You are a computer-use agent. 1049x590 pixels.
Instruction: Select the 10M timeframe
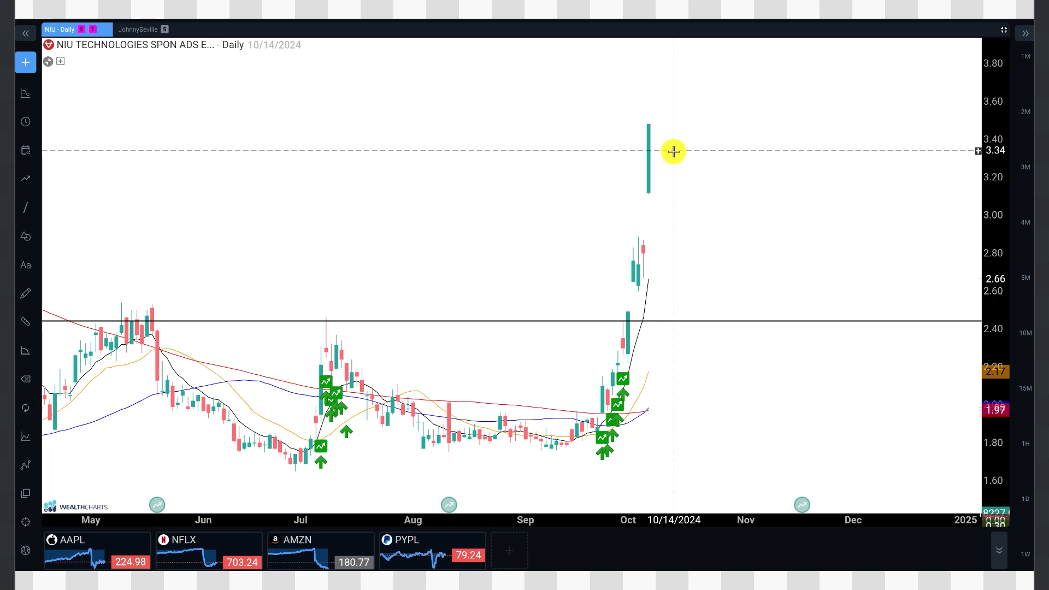click(1026, 333)
